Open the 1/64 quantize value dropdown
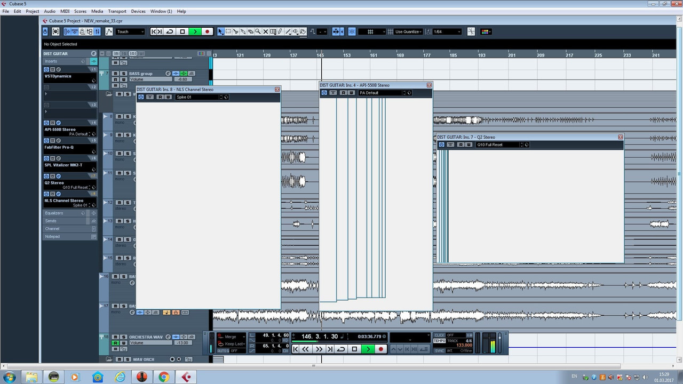The image size is (683, 384). [x=447, y=31]
